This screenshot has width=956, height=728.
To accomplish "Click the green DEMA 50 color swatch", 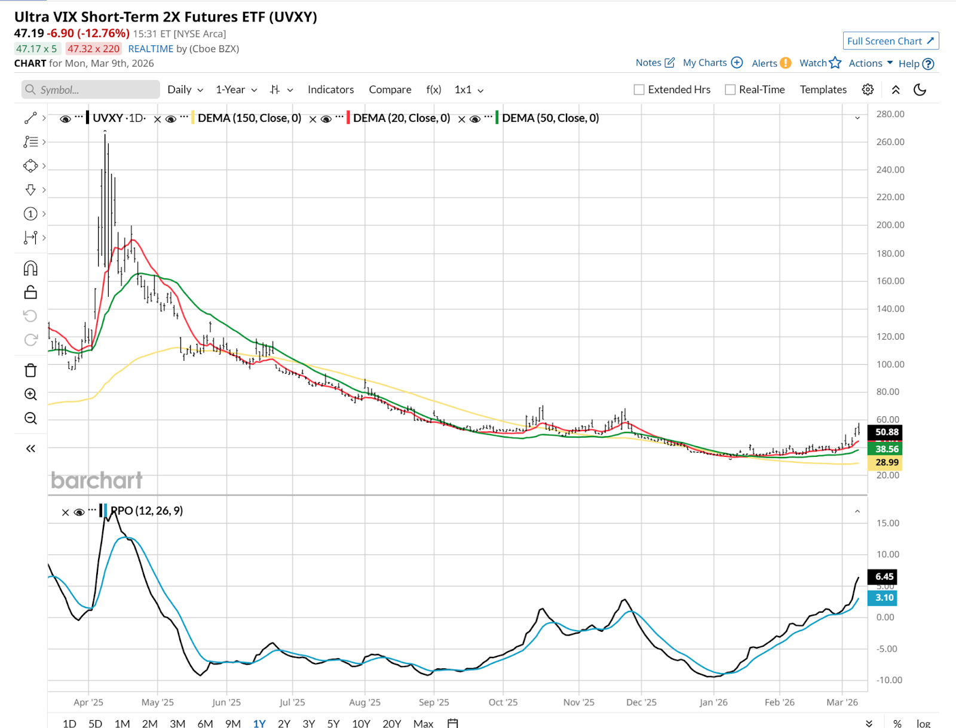I will point(497,118).
